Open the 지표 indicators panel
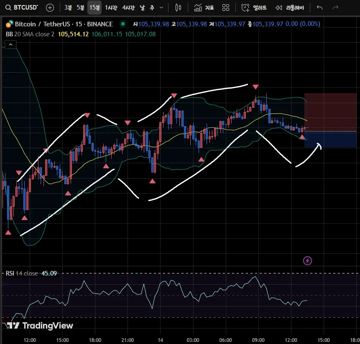 tap(204, 8)
